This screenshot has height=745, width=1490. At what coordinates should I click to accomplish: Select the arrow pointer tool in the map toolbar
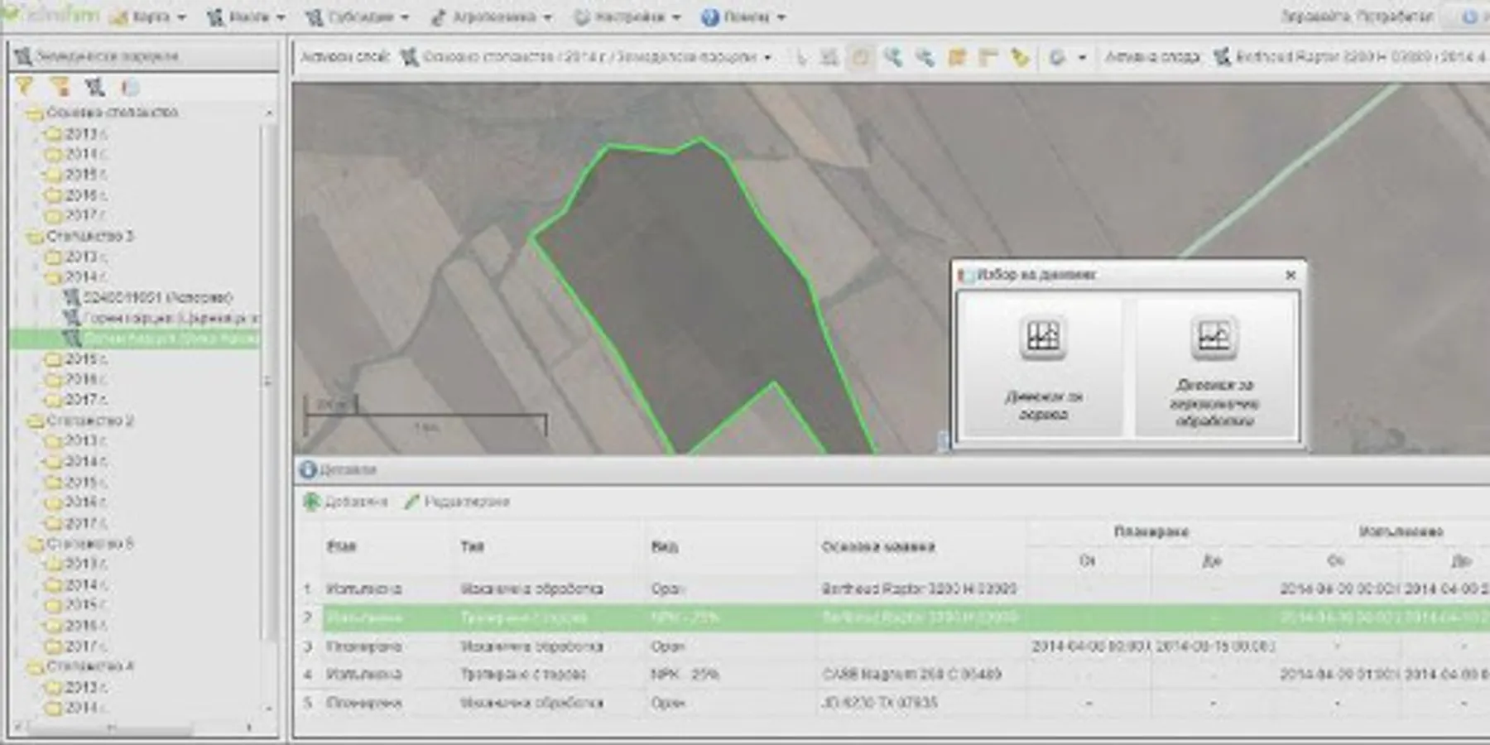800,57
